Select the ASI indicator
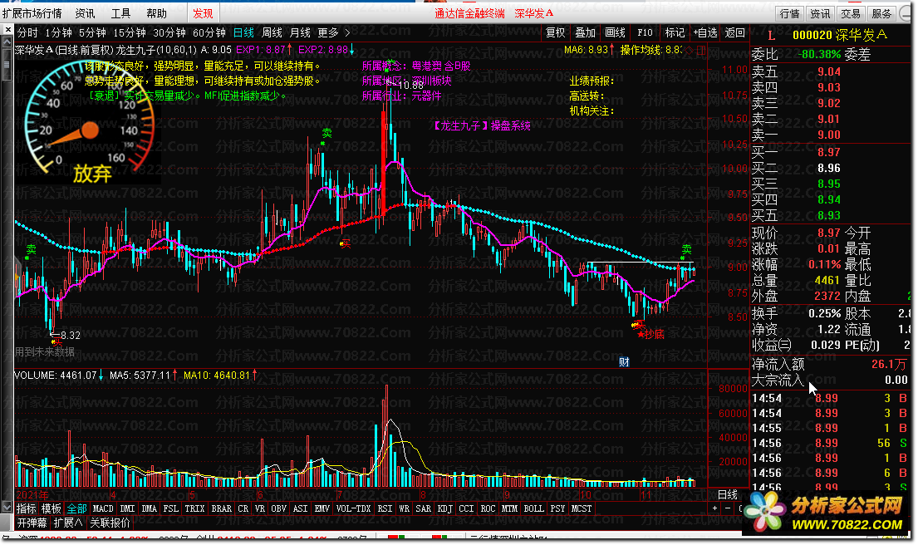 (301, 508)
